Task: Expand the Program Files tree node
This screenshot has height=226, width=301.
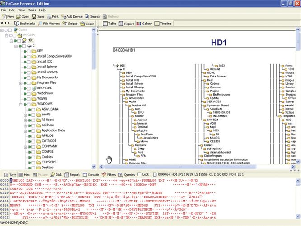Action: coord(20,83)
